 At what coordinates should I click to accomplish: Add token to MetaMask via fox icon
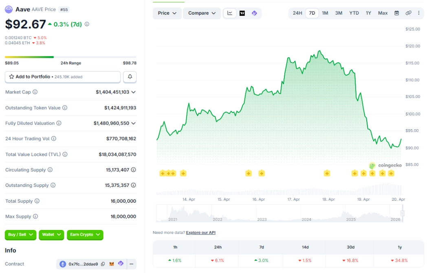click(112, 264)
